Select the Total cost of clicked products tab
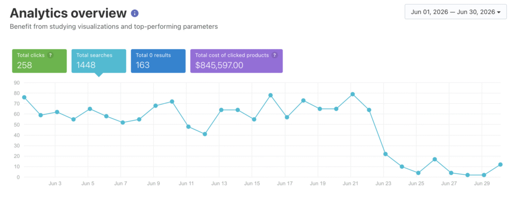This screenshot has height=198, width=528. pyautogui.click(x=236, y=61)
